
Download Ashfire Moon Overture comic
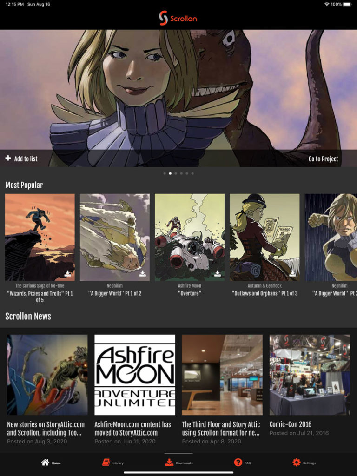[x=218, y=274]
